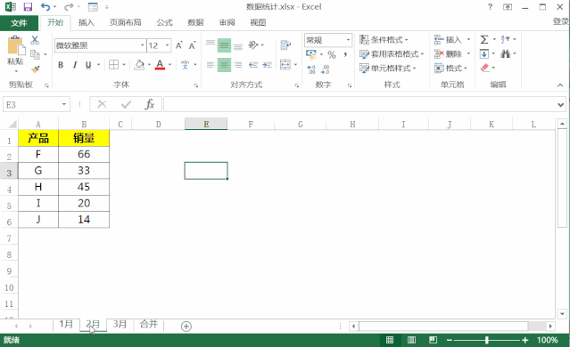Undo the last action
Screen dimensions: 570x347
(45, 7)
